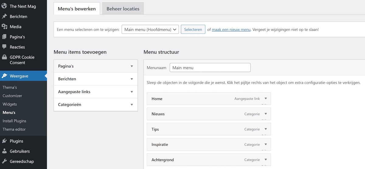Expand the Home menu item arrow
The image size is (365, 169).
click(266, 98)
